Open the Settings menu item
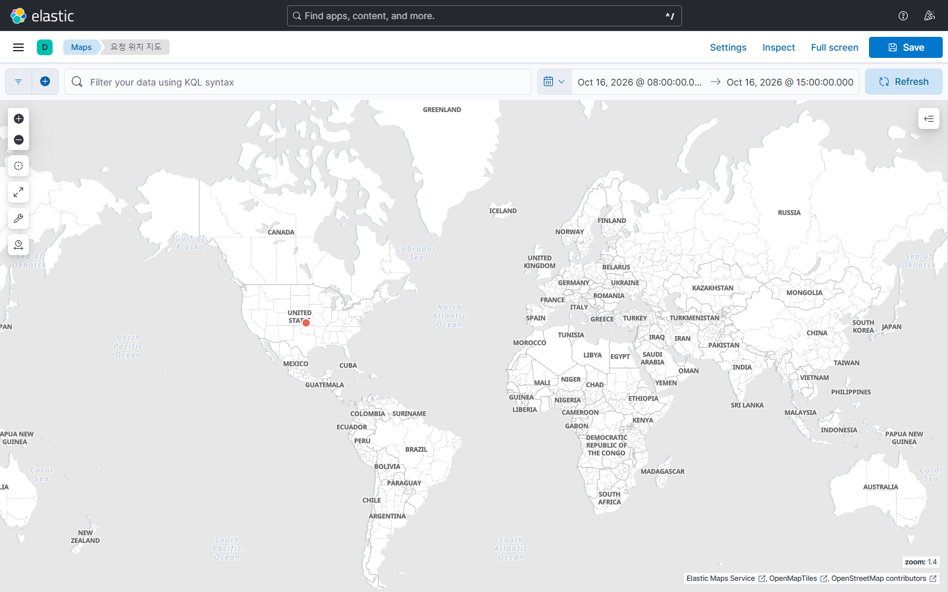This screenshot has width=948, height=592. 728,47
